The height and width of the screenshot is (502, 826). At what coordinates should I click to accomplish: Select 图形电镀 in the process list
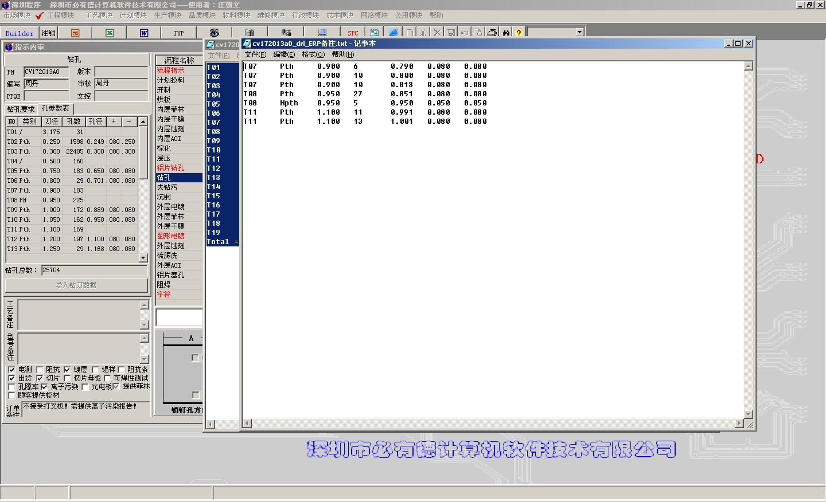pyautogui.click(x=178, y=236)
